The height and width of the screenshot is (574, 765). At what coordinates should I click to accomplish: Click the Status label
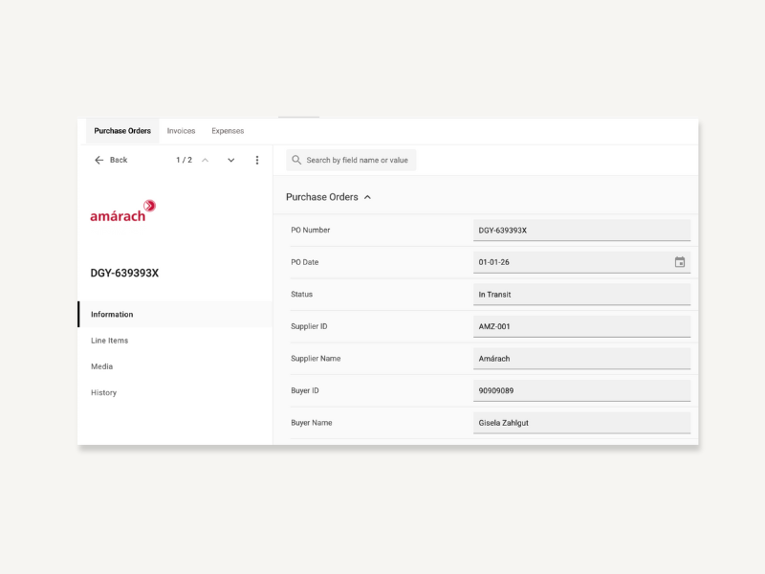tap(301, 295)
